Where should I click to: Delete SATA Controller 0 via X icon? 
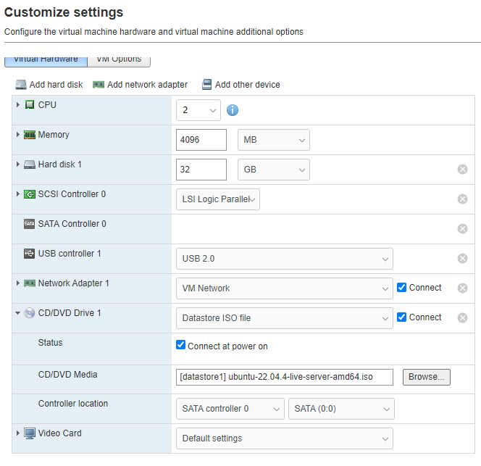pyautogui.click(x=462, y=229)
